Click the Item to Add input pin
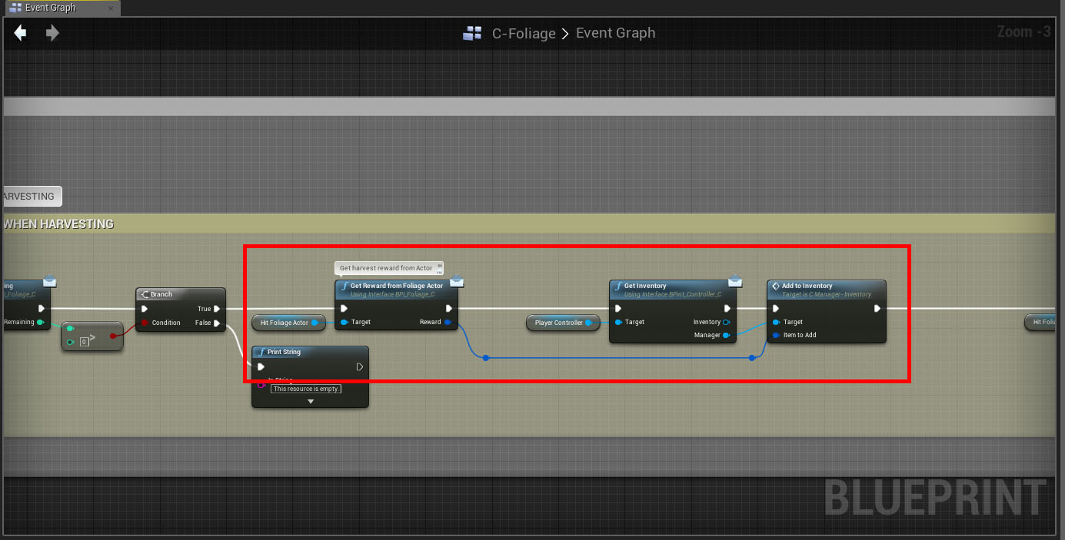Viewport: 1065px width, 540px height. (776, 335)
